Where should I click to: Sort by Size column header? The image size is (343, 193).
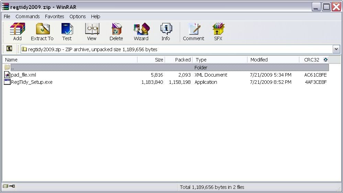pyautogui.click(x=151, y=60)
